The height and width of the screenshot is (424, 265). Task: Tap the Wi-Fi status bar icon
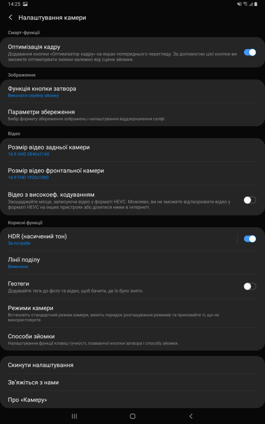coord(245,4)
